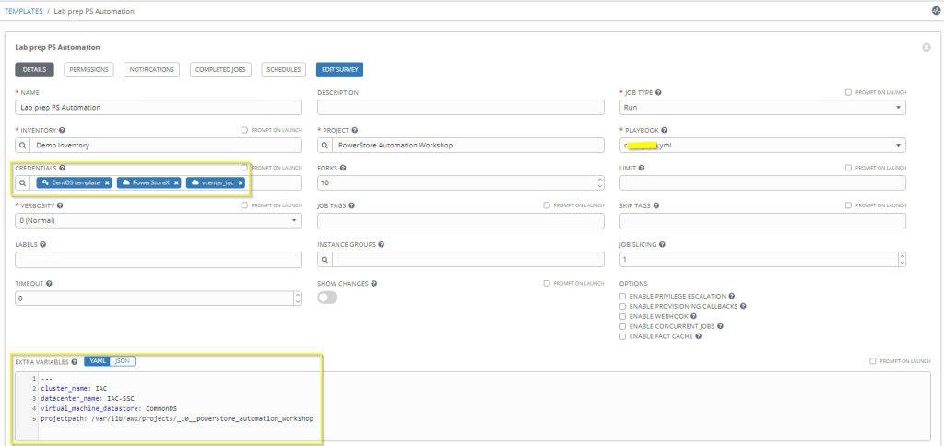Remove the vcenter_iac credential tag
The height and width of the screenshot is (446, 944).
pos(240,183)
